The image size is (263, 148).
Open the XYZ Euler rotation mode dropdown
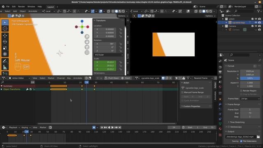108,55
